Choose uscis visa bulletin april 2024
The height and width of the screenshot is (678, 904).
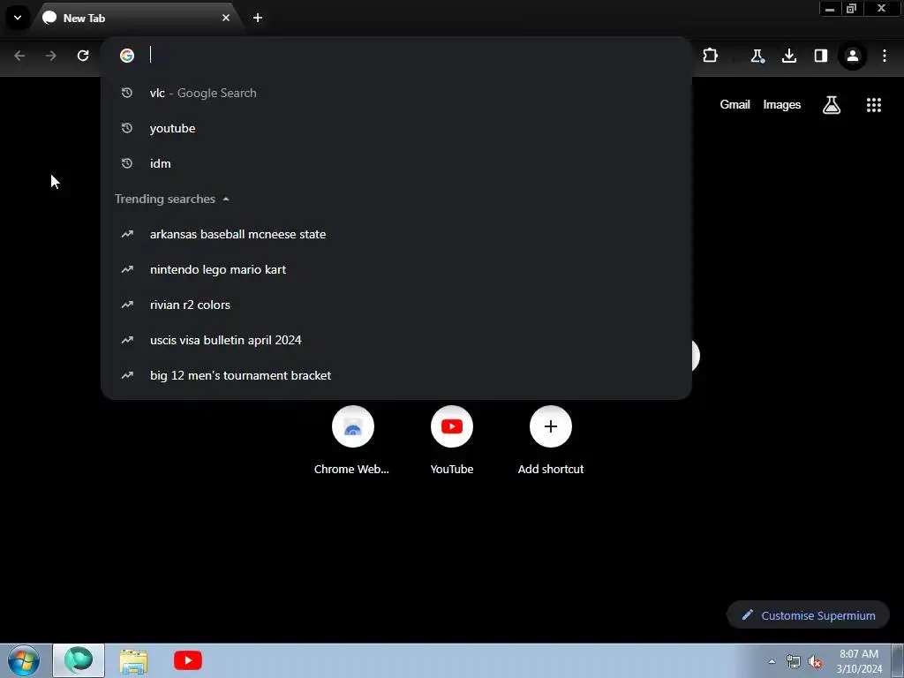[396, 340]
